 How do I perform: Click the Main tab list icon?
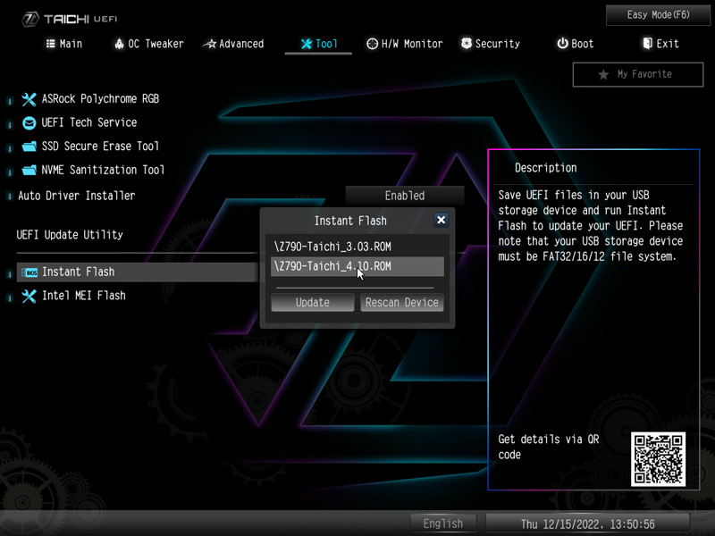tap(51, 44)
